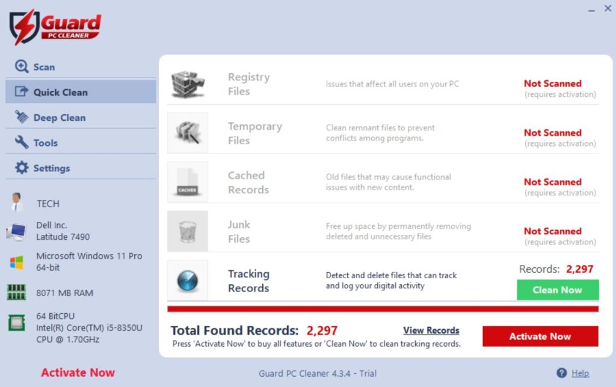
Task: Click the TECH user avatar icon
Action: [17, 203]
